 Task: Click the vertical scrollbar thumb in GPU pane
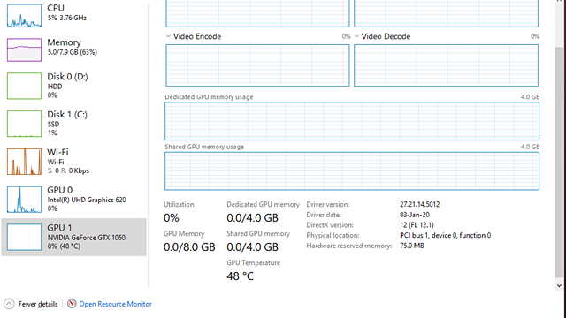coord(559,163)
